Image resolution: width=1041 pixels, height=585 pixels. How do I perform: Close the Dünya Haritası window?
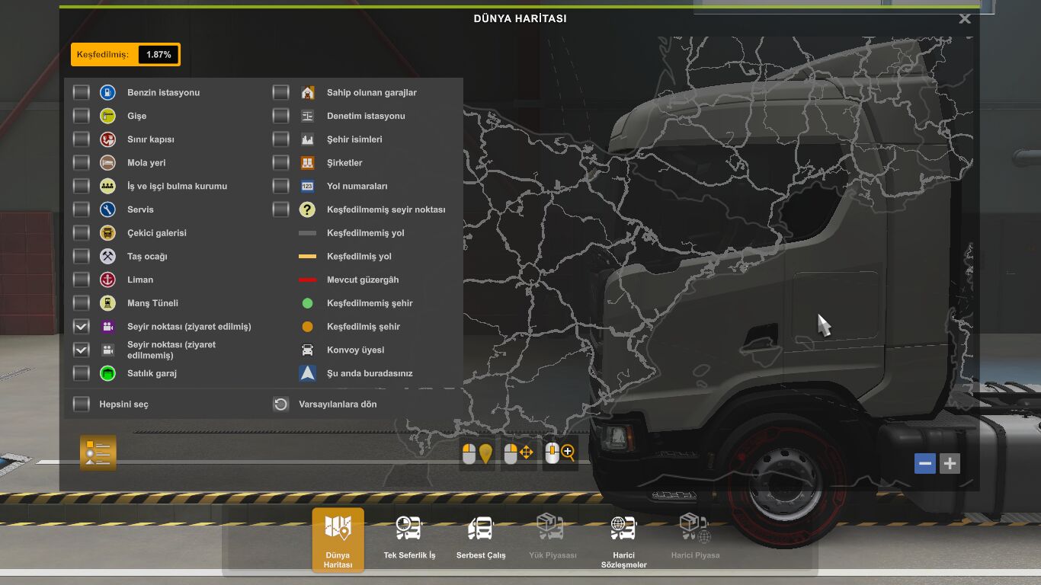tap(965, 19)
